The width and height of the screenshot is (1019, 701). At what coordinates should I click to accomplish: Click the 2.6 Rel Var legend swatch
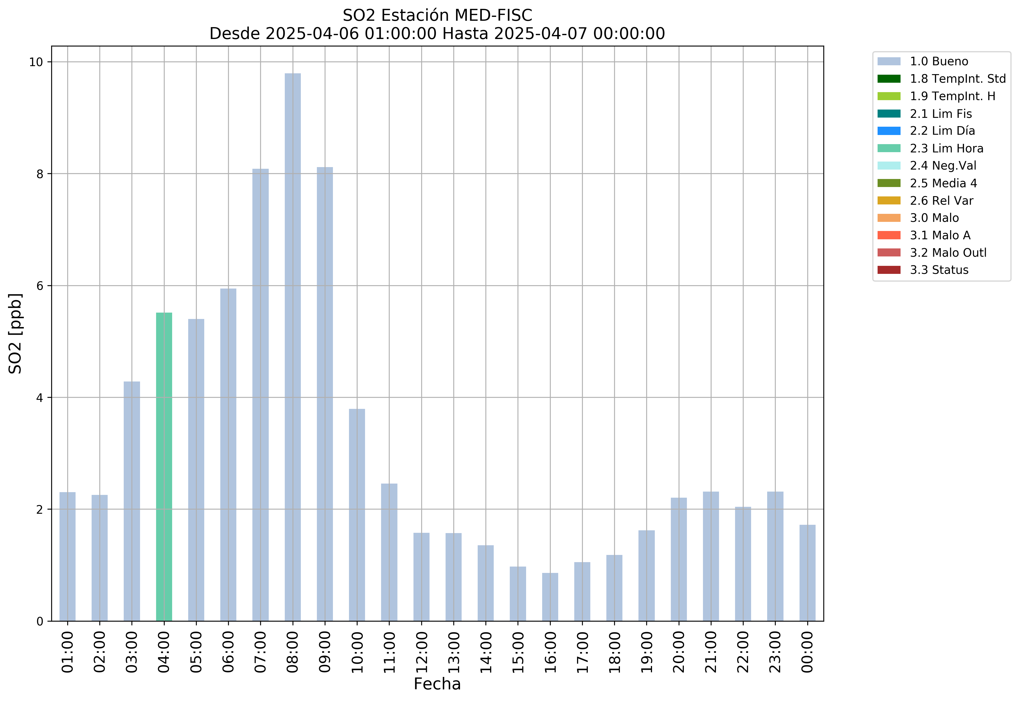tap(888, 201)
